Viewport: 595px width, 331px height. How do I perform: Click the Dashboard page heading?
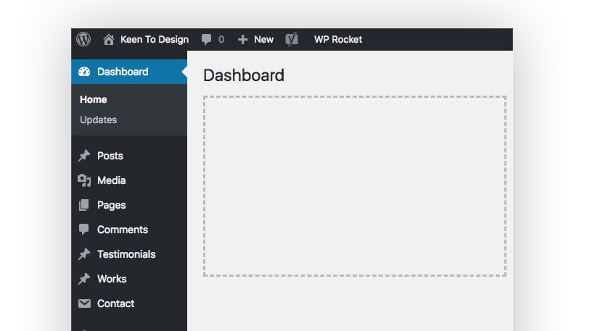(244, 75)
